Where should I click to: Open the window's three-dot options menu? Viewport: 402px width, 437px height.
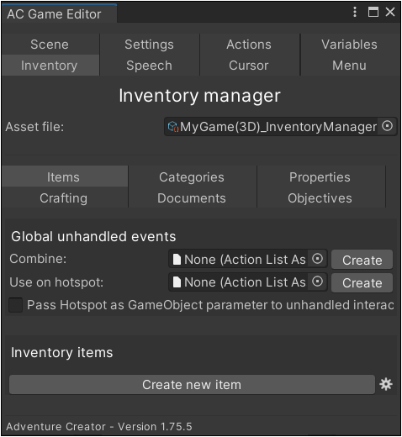click(x=355, y=12)
